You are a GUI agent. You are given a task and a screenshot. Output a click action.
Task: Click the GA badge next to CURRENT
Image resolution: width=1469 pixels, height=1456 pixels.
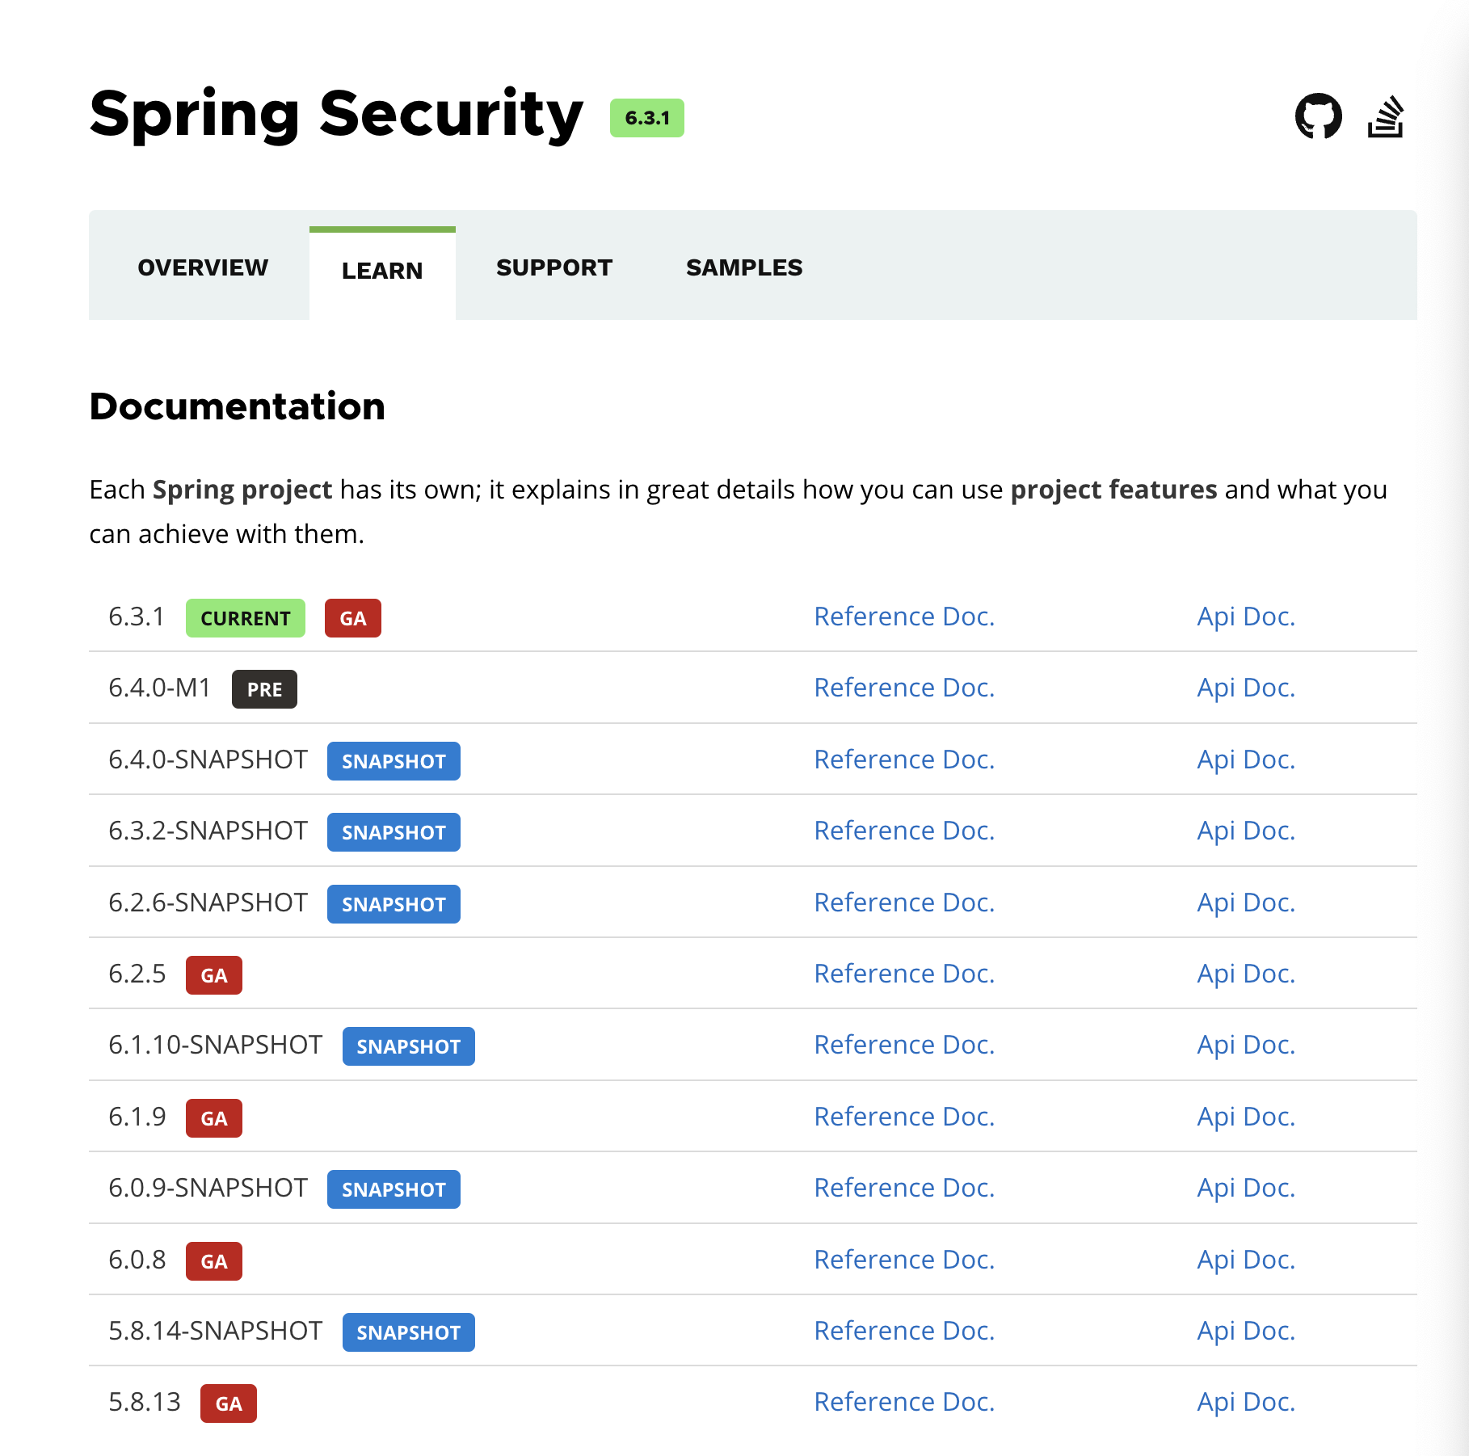coord(353,618)
